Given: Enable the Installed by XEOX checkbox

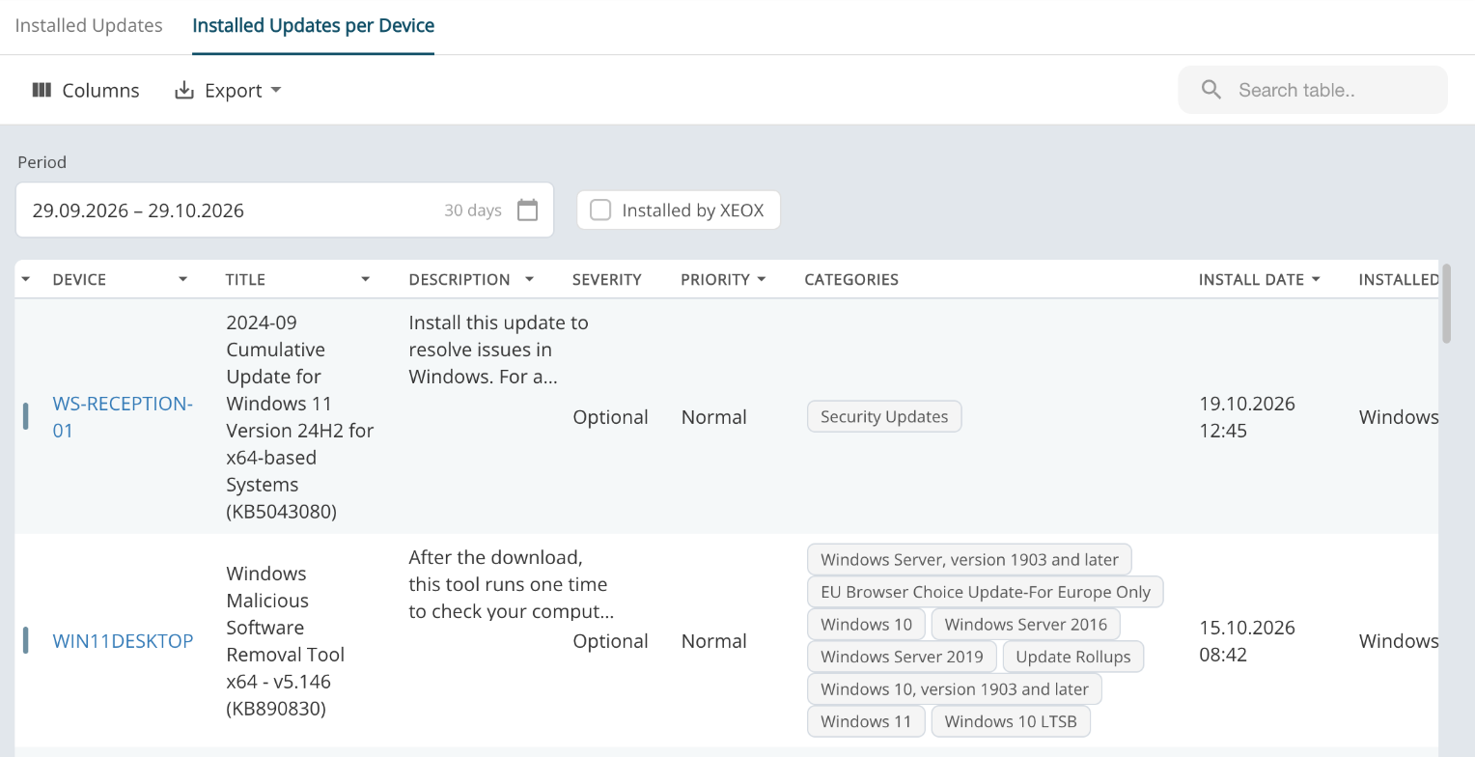Looking at the screenshot, I should tap(600, 210).
